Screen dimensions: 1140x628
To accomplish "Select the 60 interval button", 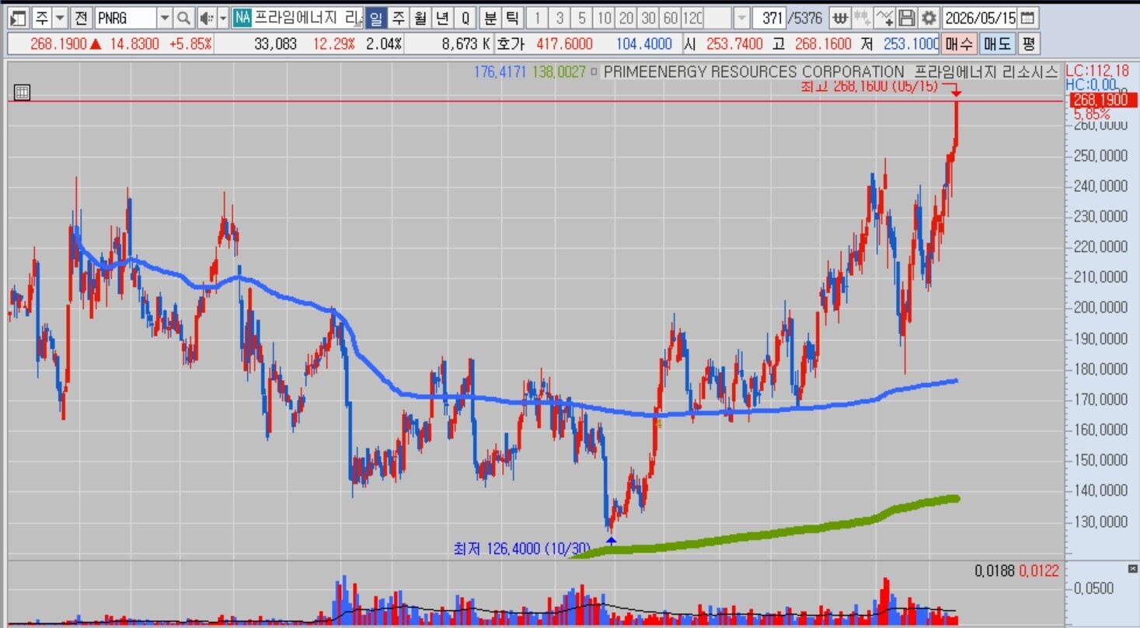I will click(x=671, y=17).
